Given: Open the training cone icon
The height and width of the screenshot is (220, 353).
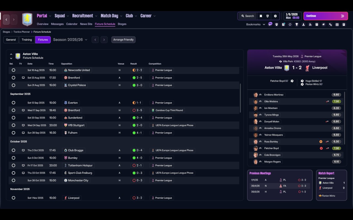Looking at the screenshot, I should click(303, 24).
